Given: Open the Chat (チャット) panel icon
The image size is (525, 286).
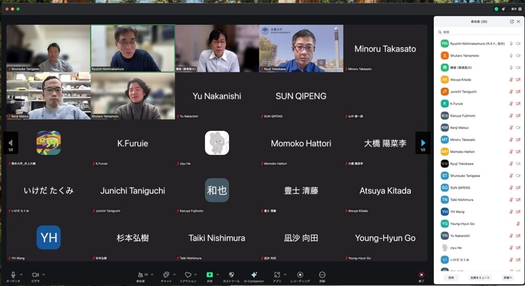Looking at the screenshot, I should tap(166, 275).
